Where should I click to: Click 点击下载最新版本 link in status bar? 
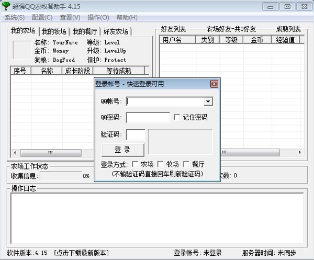(x=81, y=253)
